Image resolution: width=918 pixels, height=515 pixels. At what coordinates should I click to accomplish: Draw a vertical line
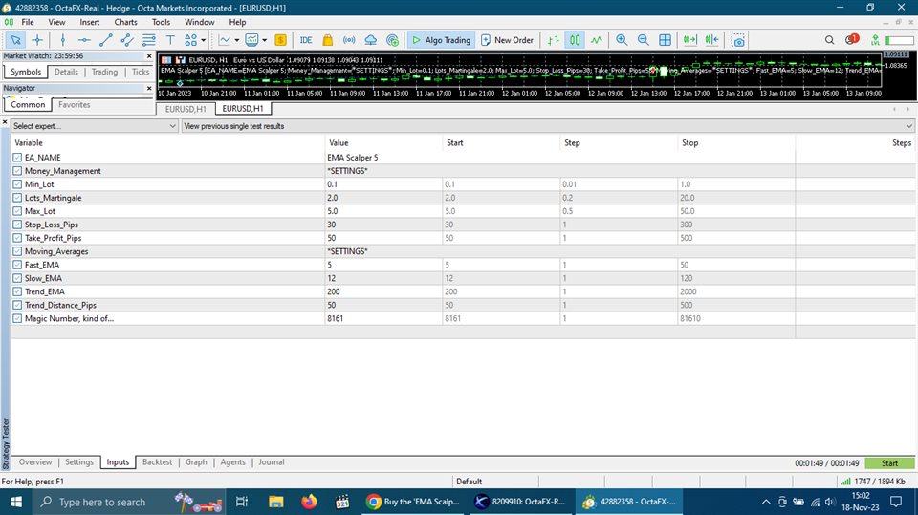click(63, 40)
